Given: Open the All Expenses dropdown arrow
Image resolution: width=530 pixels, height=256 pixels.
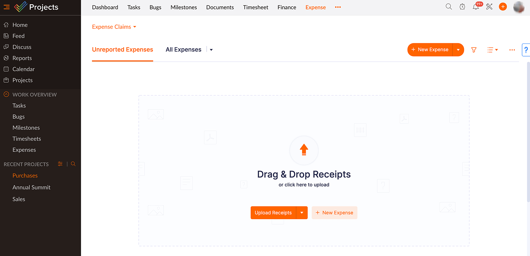Looking at the screenshot, I should tap(211, 50).
